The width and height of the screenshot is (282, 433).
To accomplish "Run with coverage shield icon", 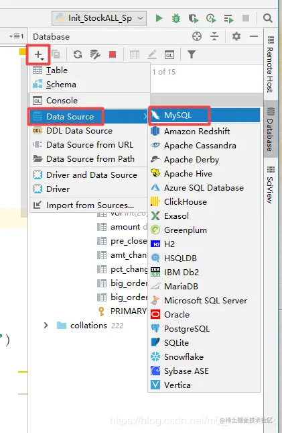I will (x=194, y=18).
